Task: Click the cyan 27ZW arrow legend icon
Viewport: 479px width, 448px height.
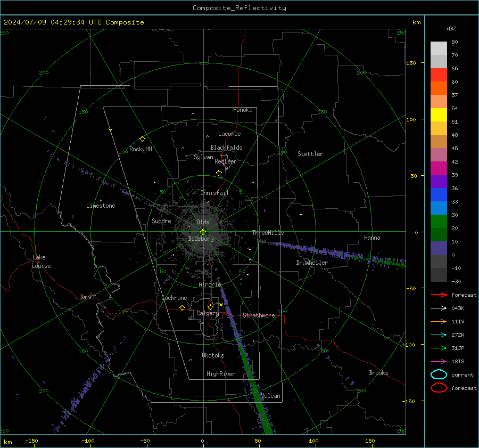Action: coord(439,335)
